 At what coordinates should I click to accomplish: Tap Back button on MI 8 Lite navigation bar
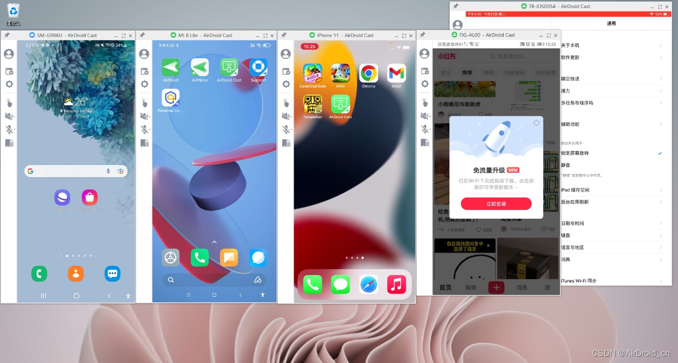(240, 295)
